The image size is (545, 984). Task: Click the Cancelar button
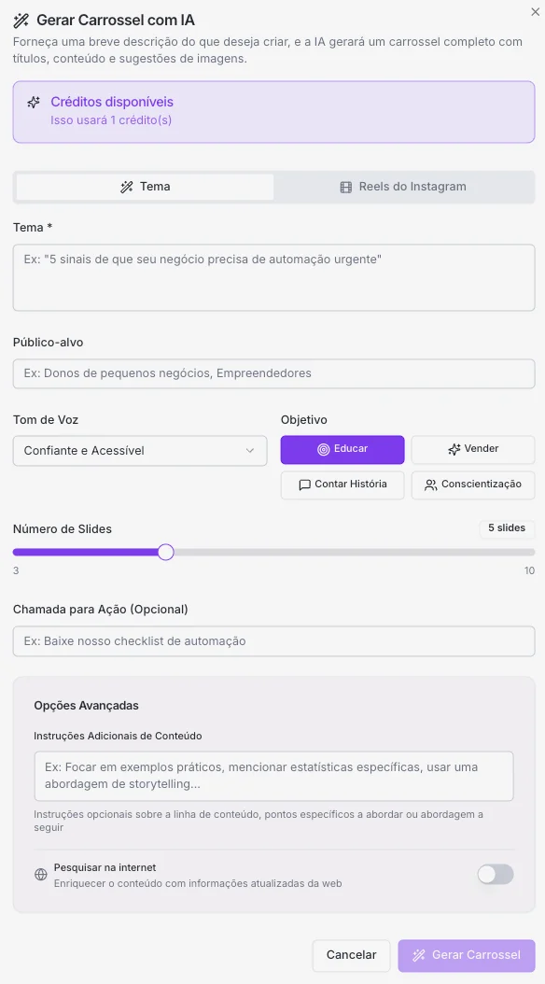tap(351, 955)
